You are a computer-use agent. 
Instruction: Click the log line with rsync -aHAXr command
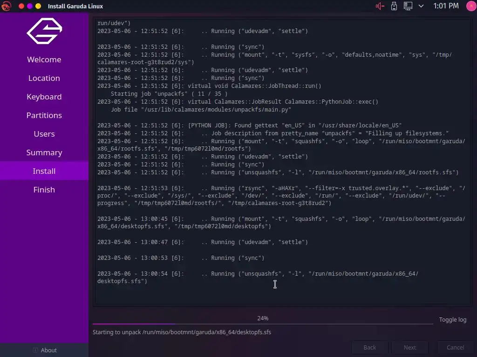tap(281, 196)
